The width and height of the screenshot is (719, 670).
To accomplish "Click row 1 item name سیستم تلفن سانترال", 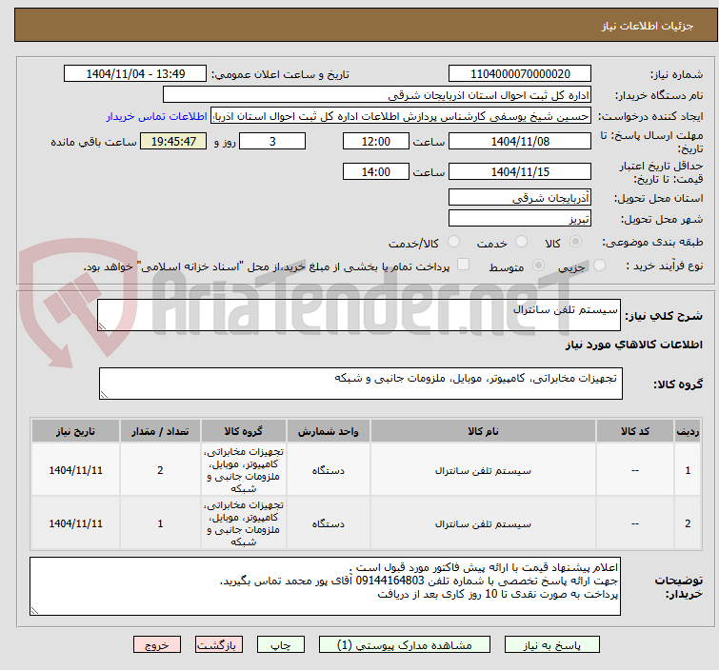I will 483,471.
